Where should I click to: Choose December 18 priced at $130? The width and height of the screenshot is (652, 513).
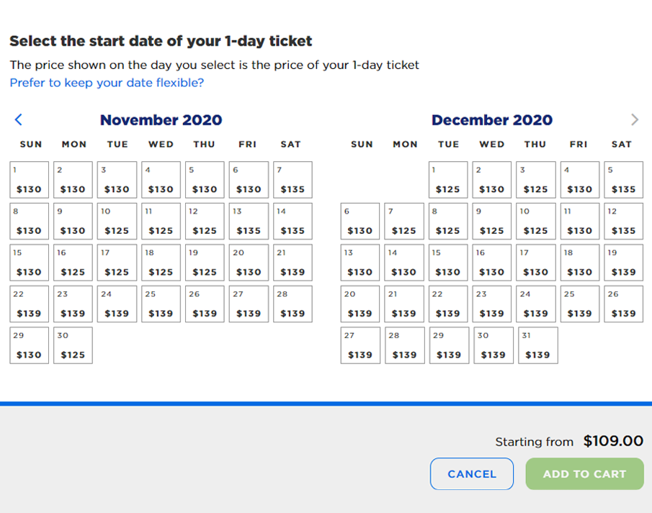(580, 263)
